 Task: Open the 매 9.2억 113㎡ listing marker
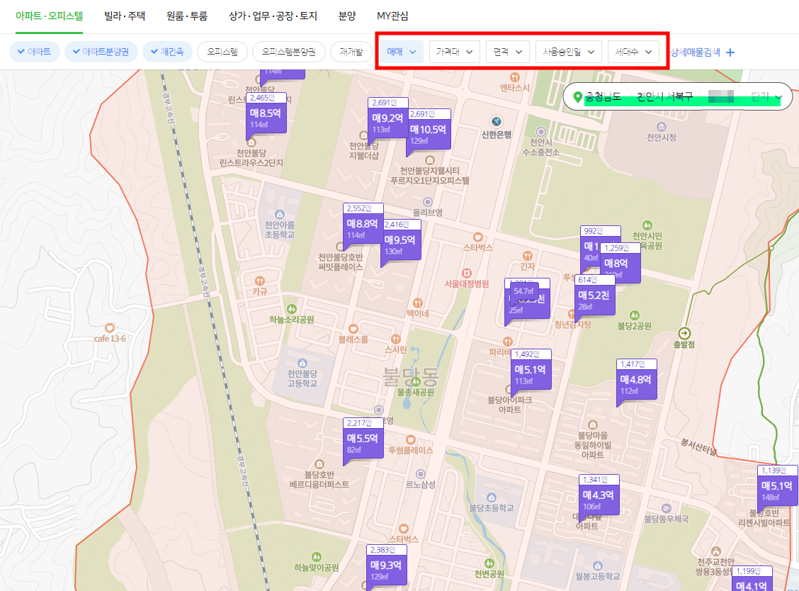[387, 118]
